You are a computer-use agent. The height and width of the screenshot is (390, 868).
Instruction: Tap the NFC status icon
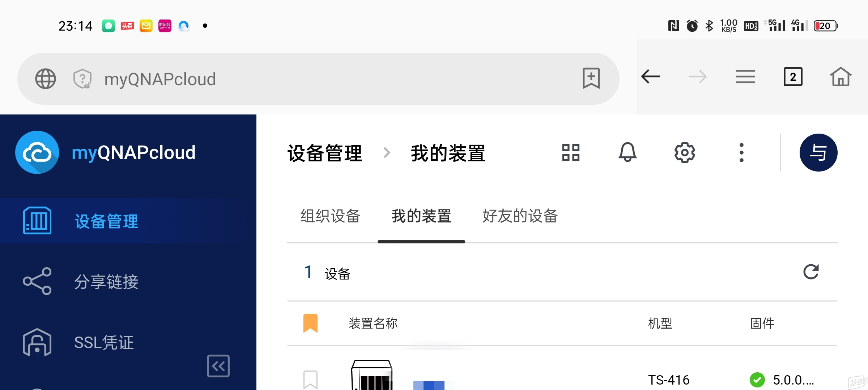tap(673, 26)
